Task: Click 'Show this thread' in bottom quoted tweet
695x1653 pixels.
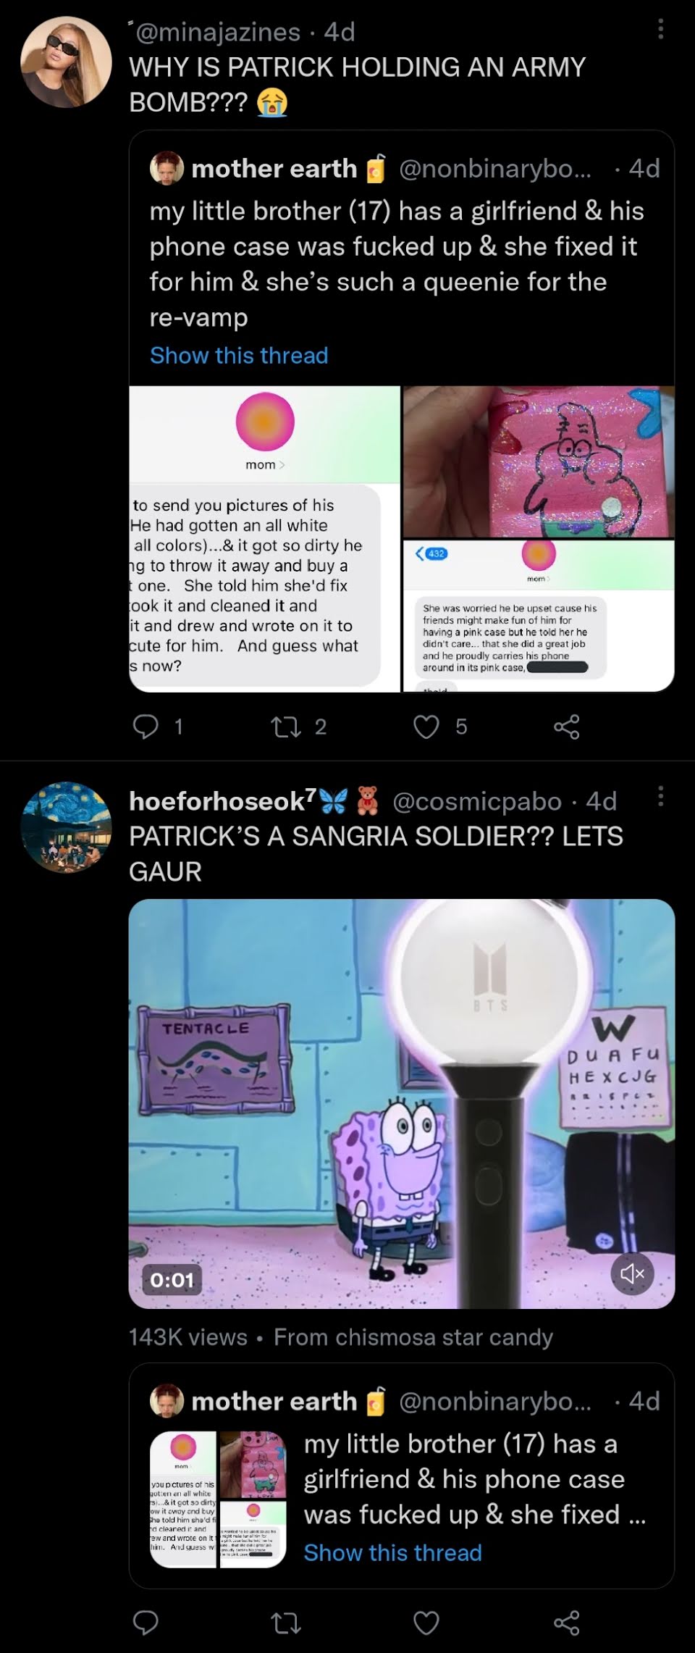Action: point(392,1552)
